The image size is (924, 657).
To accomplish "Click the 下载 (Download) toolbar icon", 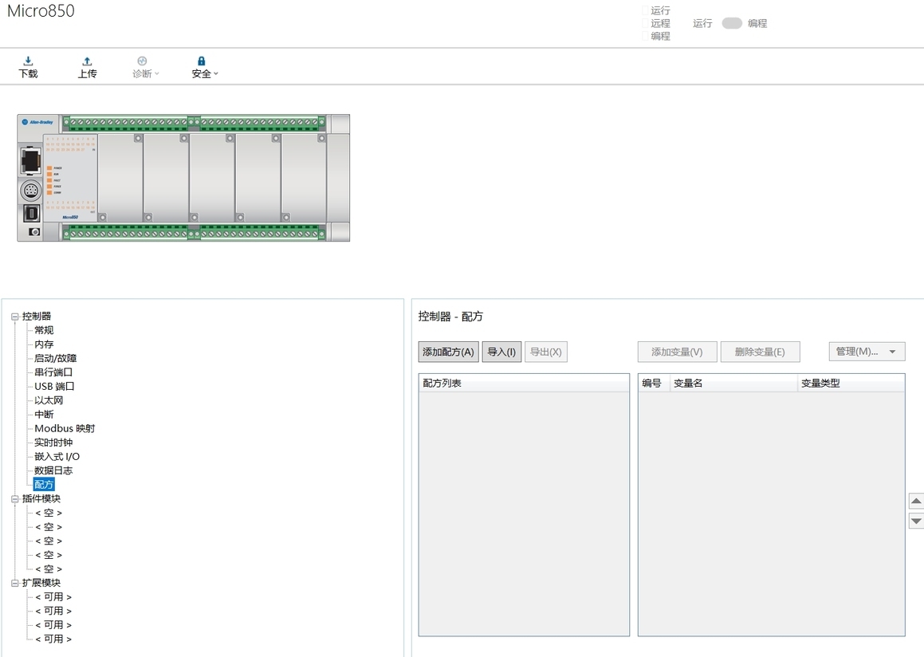I will (28, 67).
